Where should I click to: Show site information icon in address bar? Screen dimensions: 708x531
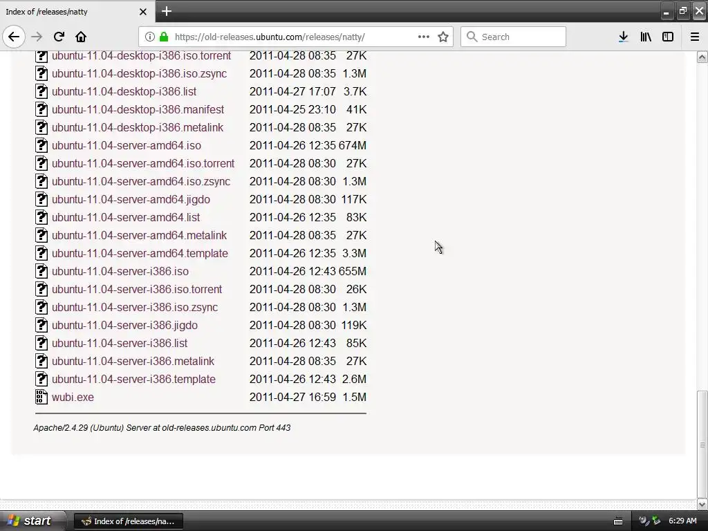pos(150,37)
